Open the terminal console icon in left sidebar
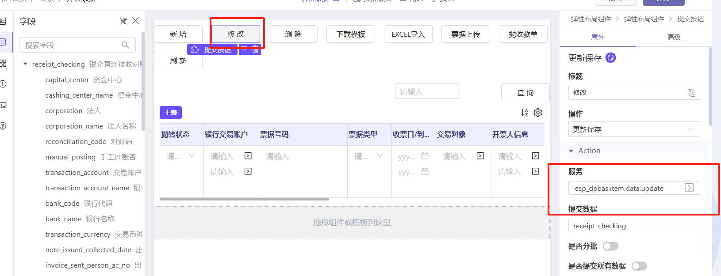The width and height of the screenshot is (721, 276). click(3, 105)
